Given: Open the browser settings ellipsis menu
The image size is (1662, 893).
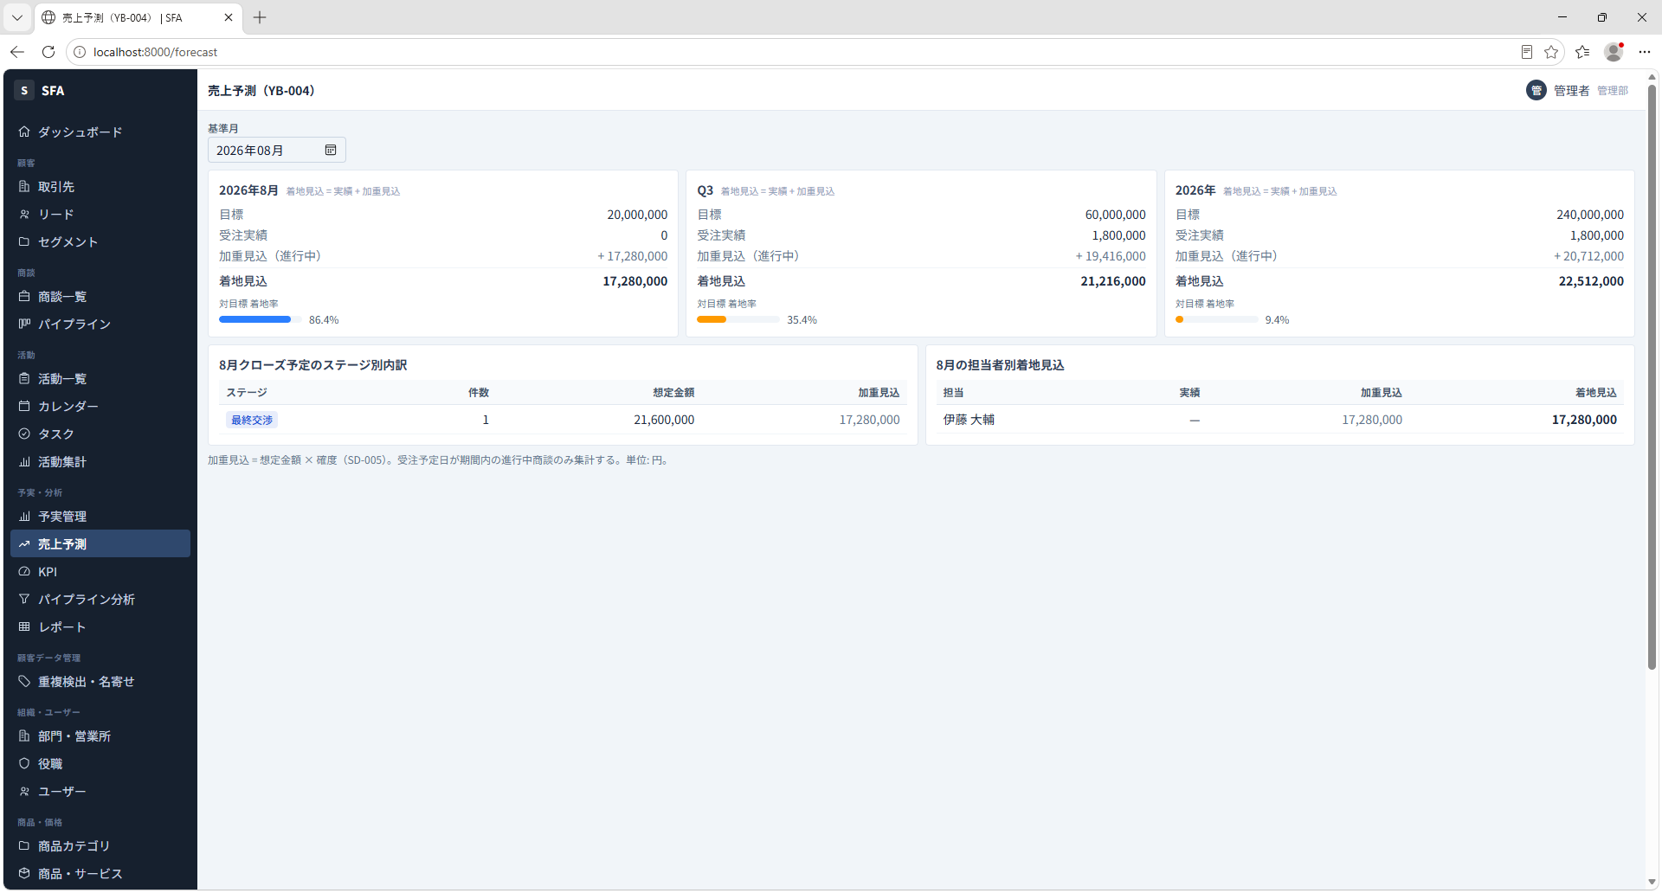Looking at the screenshot, I should tap(1645, 52).
